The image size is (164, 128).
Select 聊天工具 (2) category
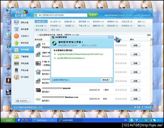[41, 30]
